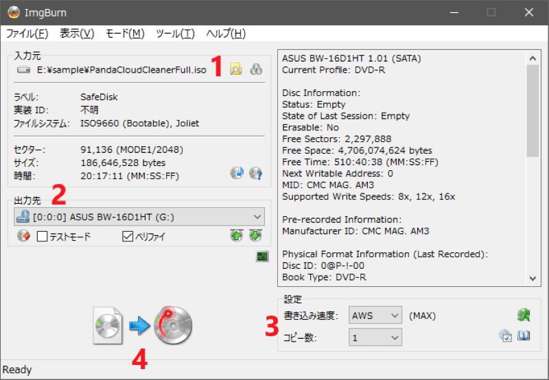Open the image information help icon
The width and height of the screenshot is (549, 380).
[255, 173]
